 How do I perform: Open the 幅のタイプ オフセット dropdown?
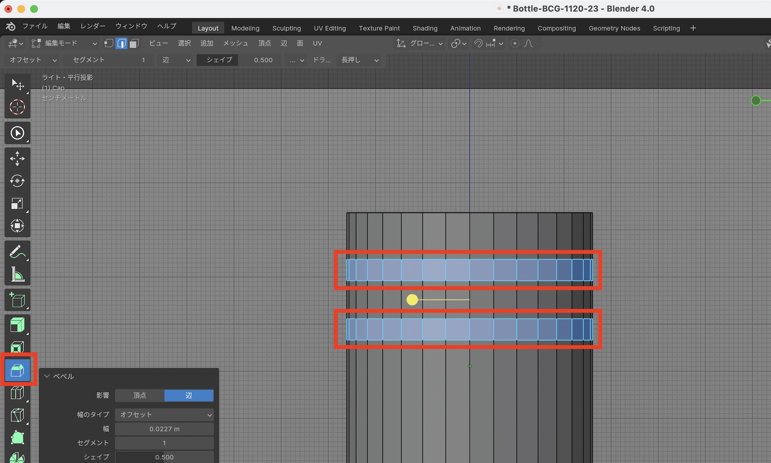click(164, 415)
